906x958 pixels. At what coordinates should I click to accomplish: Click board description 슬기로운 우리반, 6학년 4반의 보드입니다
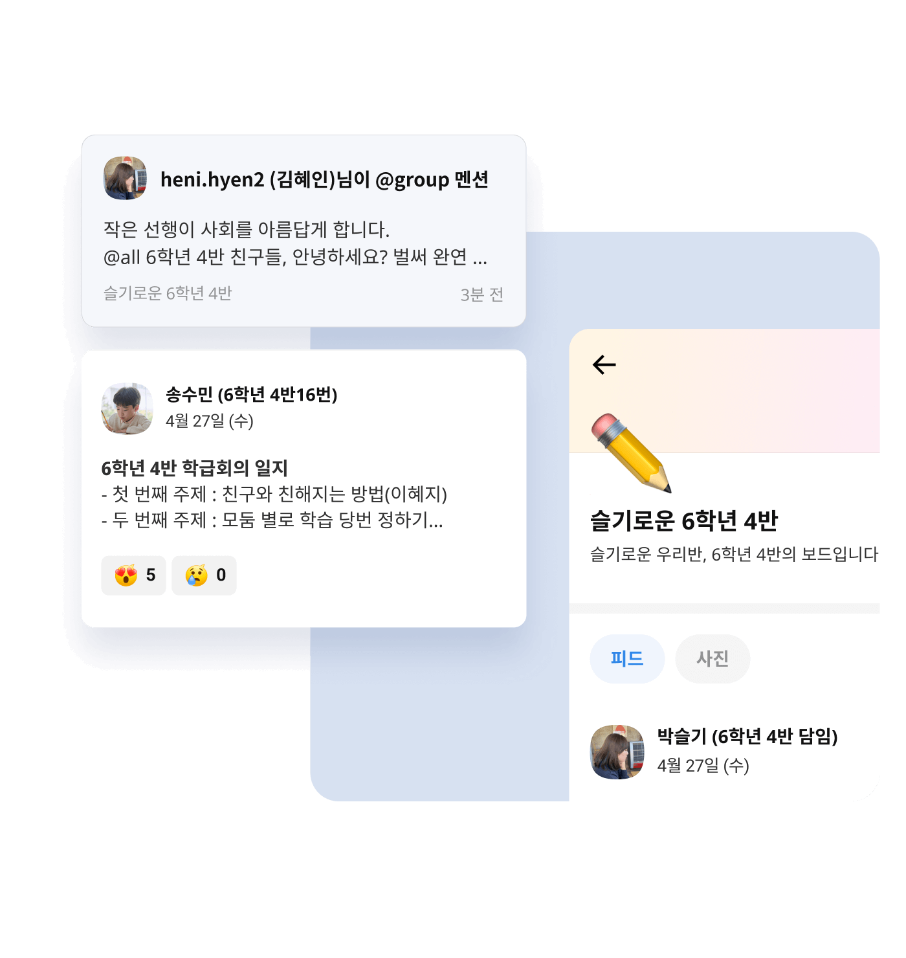734,554
